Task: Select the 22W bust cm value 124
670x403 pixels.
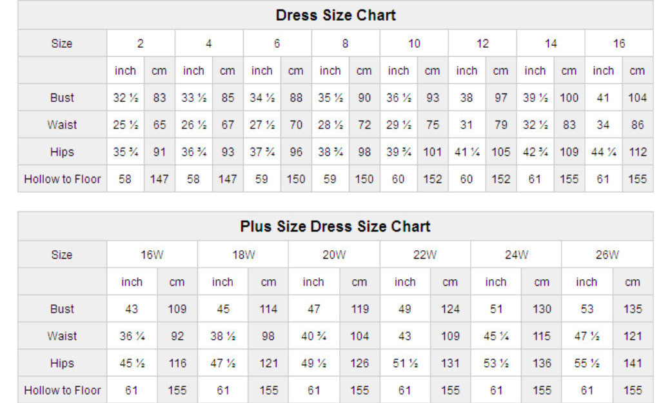Action: (450, 309)
